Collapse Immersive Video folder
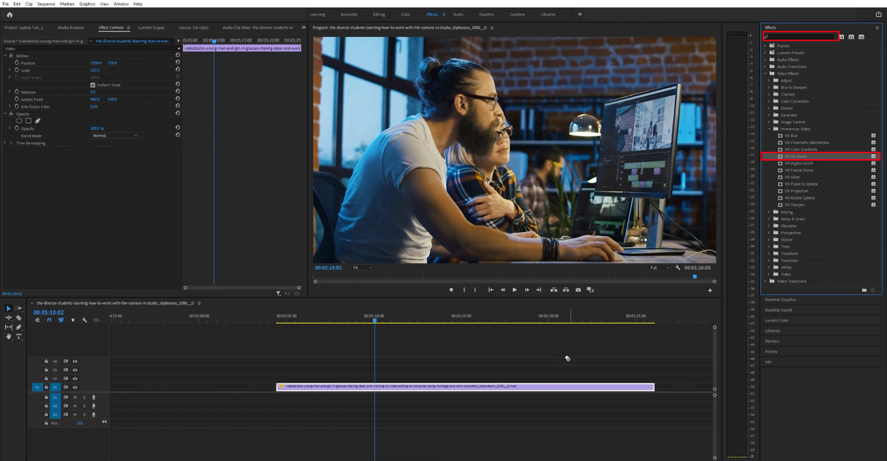Viewport: 887px width, 461px height. (769, 129)
